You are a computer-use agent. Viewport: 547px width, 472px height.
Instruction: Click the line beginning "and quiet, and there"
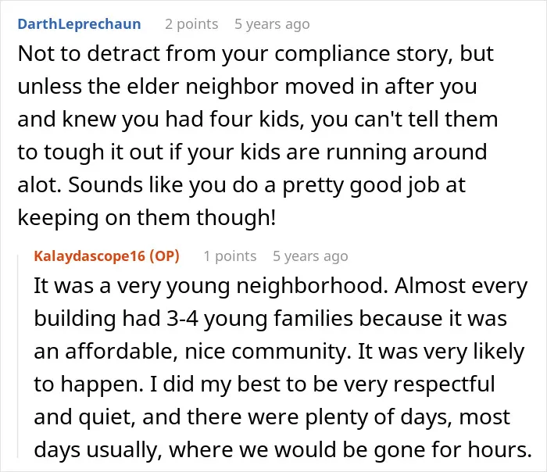pos(272,417)
